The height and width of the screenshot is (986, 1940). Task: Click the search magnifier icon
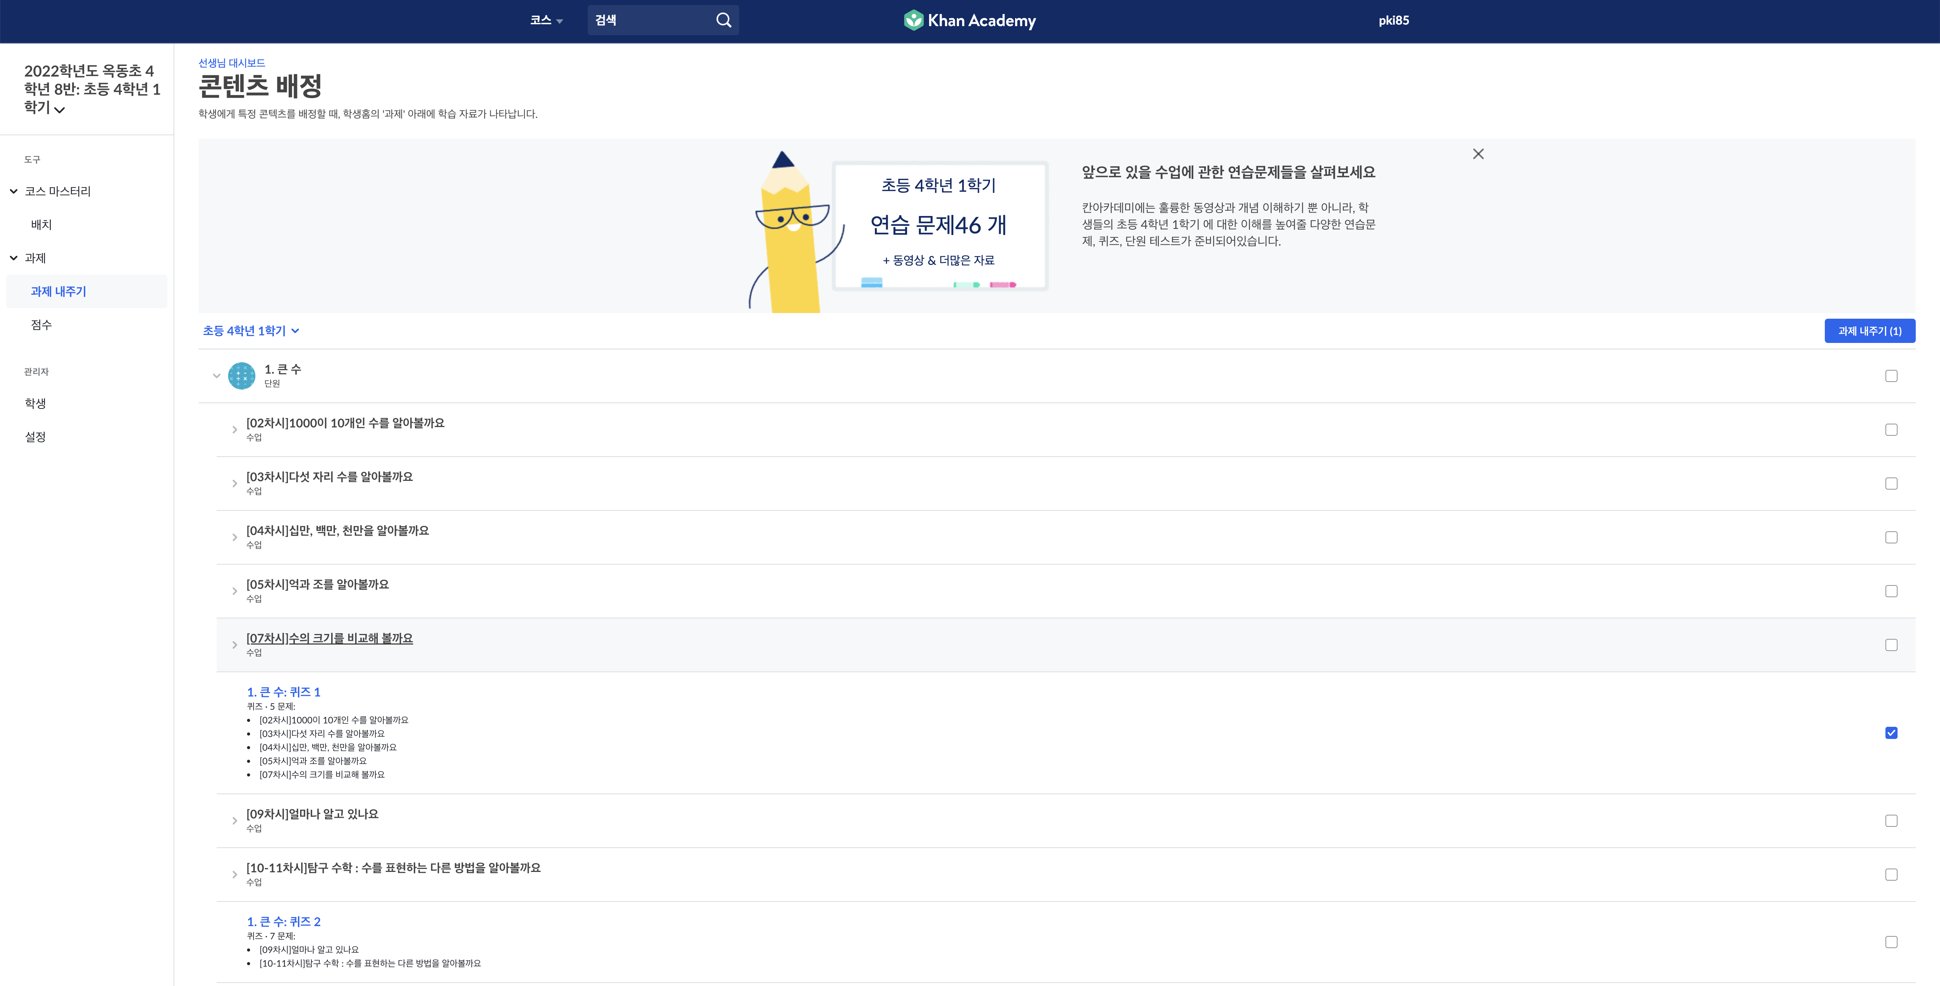[x=723, y=20]
